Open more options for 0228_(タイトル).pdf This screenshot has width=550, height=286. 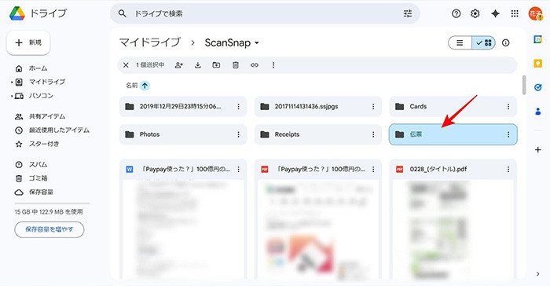coord(508,169)
